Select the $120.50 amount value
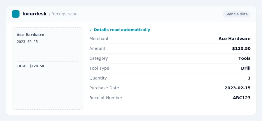This screenshot has width=262, height=121. [241, 48]
